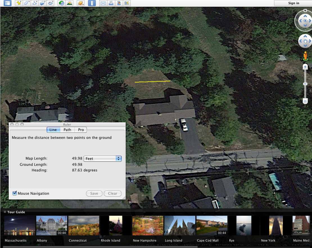
Task: Add an image overlay
Action: pyautogui.click(x=43, y=3)
